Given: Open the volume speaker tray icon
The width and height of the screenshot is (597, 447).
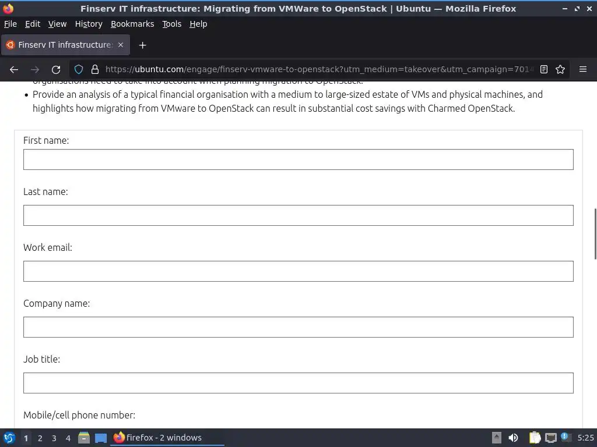Looking at the screenshot, I should point(513,438).
